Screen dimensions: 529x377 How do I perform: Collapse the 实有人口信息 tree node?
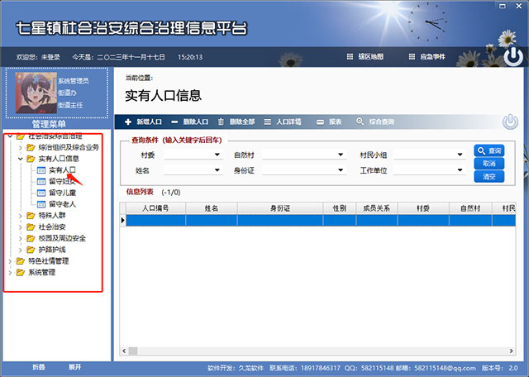(x=20, y=159)
